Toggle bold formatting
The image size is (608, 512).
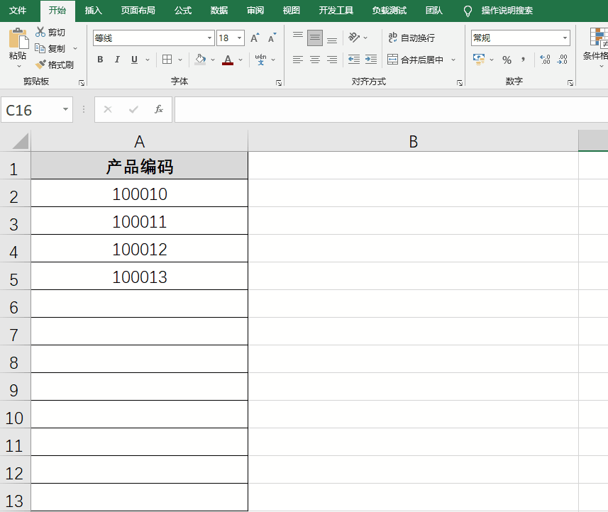(x=101, y=60)
